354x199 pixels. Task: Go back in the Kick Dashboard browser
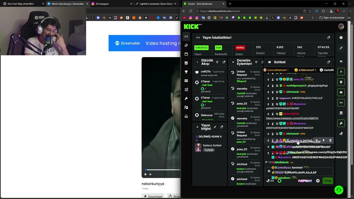[184, 11]
